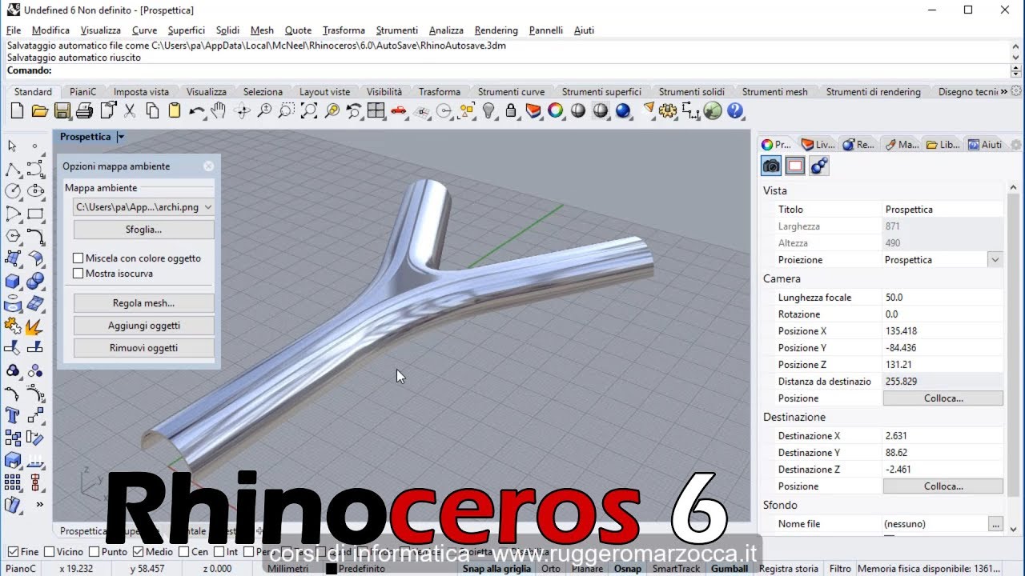1025x576 pixels.
Task: Click the camera view properties icon
Action: (x=771, y=166)
